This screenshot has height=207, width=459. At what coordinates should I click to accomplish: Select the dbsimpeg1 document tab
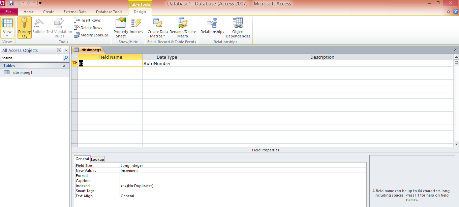coord(89,50)
